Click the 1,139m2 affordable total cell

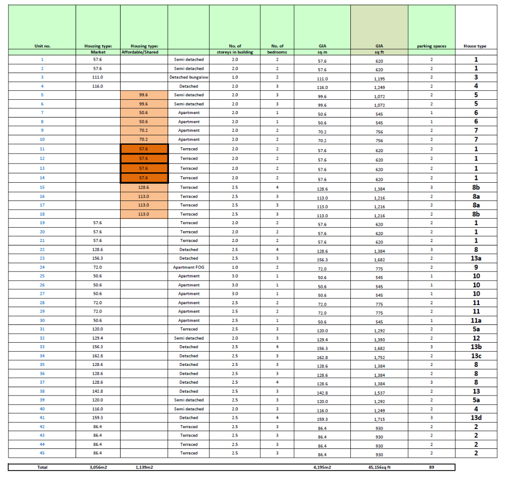point(143,467)
